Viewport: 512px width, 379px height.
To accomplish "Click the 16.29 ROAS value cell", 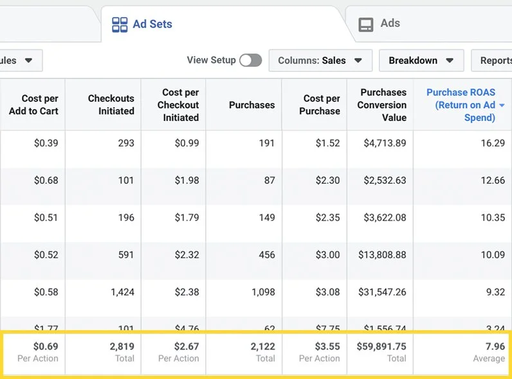I will pos(493,143).
